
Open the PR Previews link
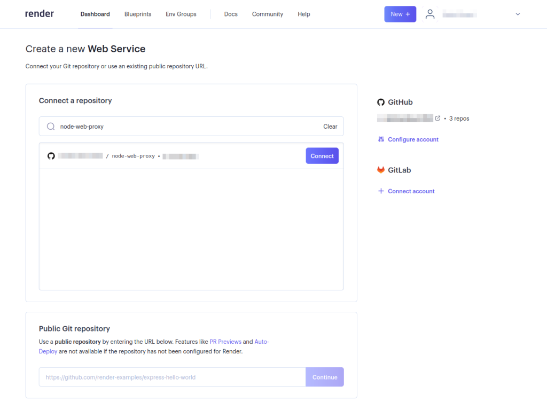[225, 341]
